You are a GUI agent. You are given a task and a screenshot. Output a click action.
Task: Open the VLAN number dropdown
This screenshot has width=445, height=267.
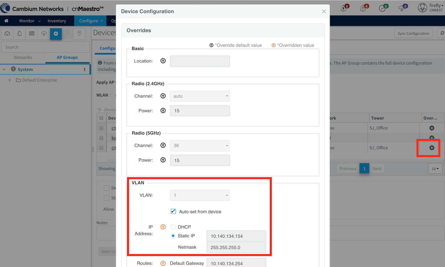click(200, 195)
